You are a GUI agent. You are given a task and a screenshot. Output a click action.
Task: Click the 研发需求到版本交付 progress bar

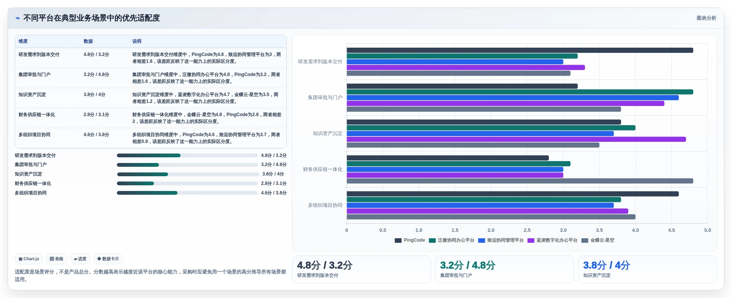(187, 155)
